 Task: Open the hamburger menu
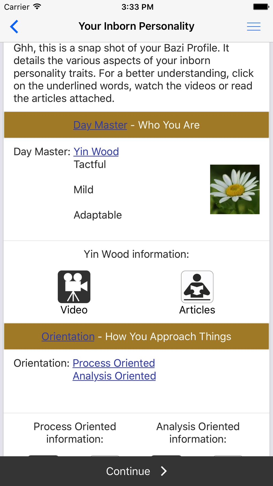[253, 27]
